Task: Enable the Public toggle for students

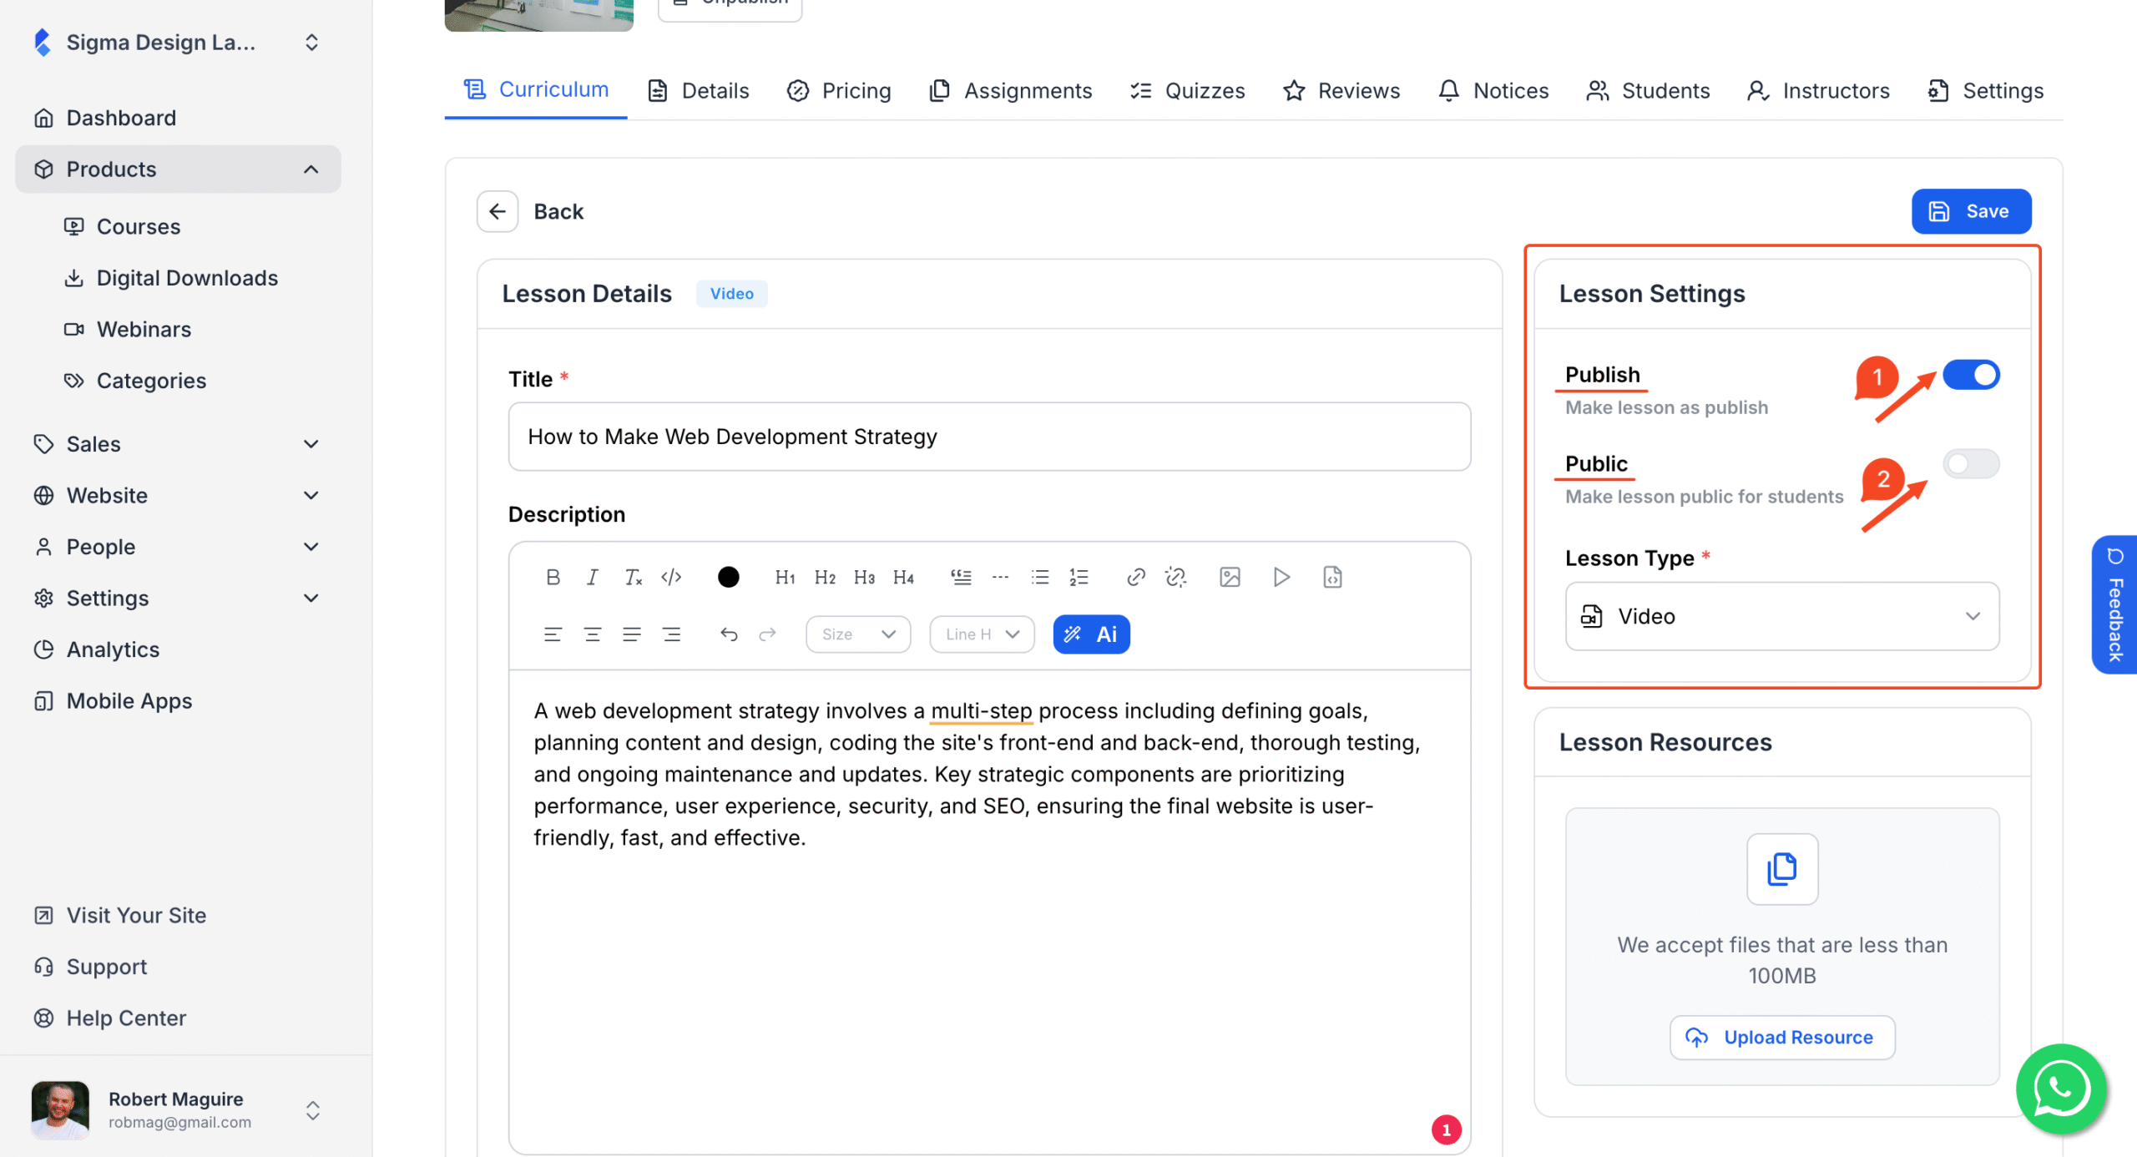Action: point(1970,463)
